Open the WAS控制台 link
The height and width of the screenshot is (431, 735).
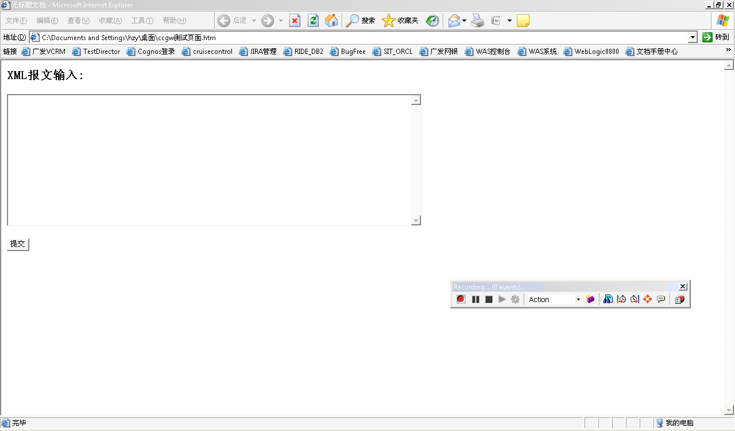(x=488, y=52)
